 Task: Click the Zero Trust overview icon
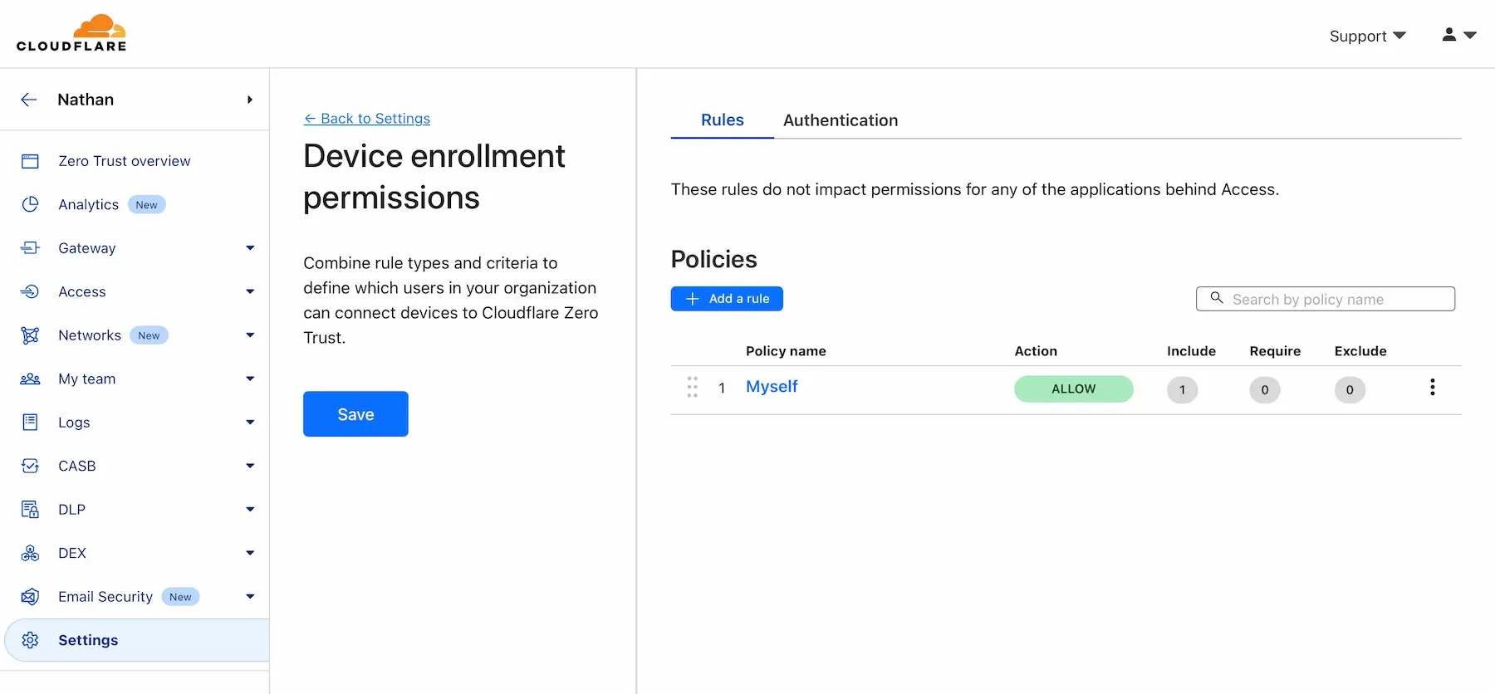(x=30, y=161)
